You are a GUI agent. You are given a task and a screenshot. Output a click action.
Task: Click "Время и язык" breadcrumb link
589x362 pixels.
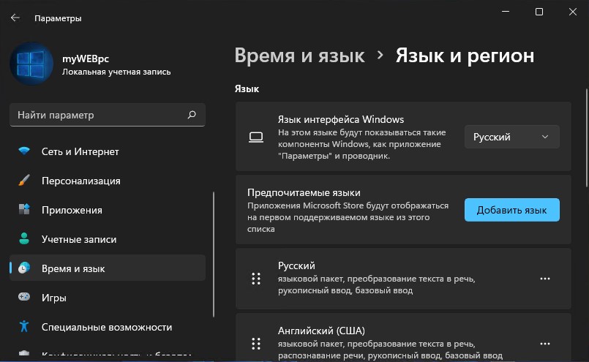pyautogui.click(x=299, y=56)
